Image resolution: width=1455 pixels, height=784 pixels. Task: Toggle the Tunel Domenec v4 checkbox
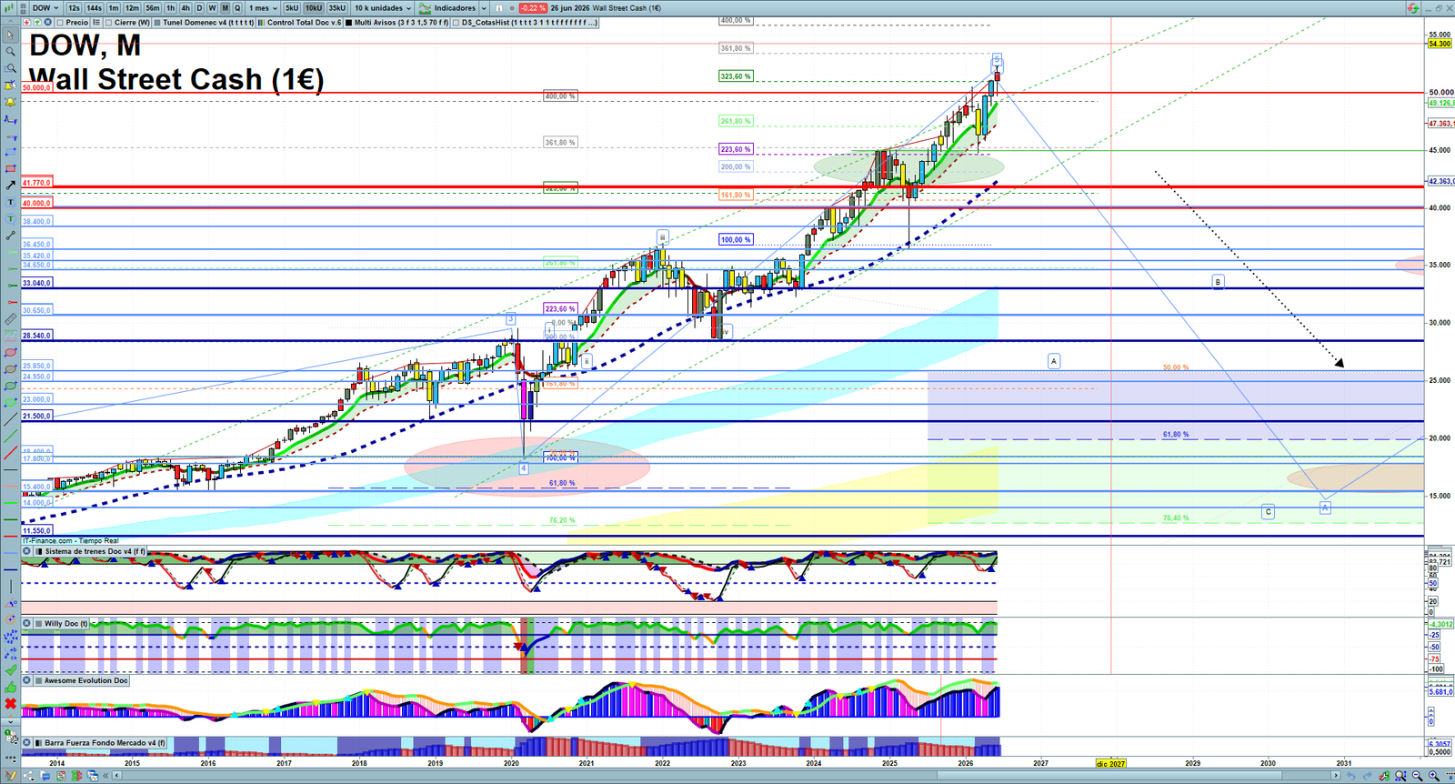point(157,22)
